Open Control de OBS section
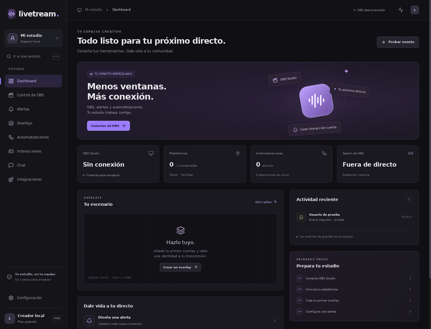 click(x=33, y=95)
